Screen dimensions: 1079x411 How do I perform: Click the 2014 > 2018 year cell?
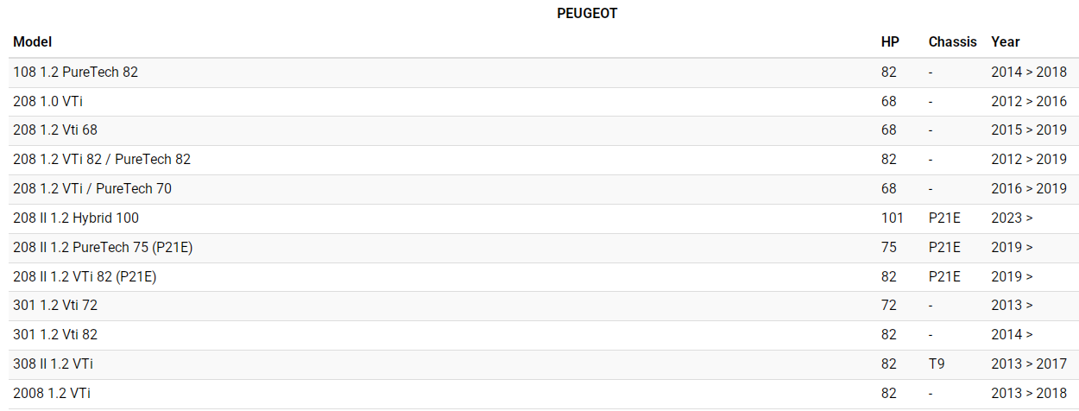(x=1029, y=73)
